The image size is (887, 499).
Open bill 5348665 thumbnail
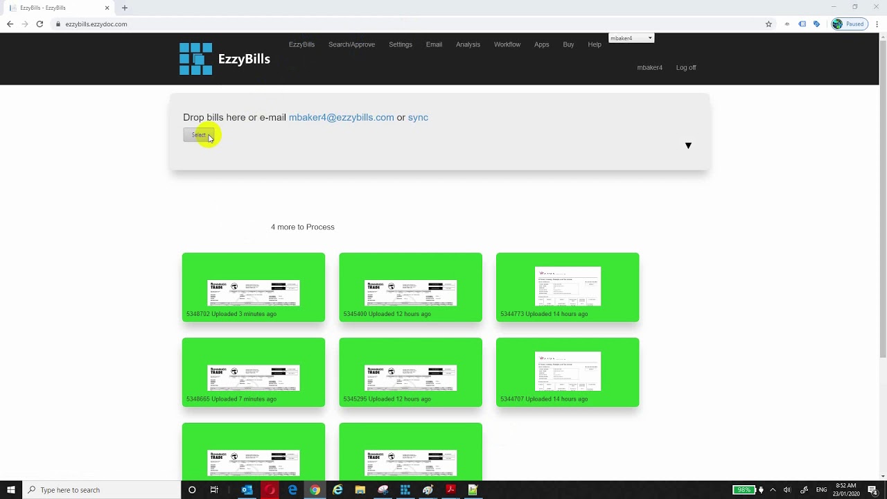pos(254,372)
